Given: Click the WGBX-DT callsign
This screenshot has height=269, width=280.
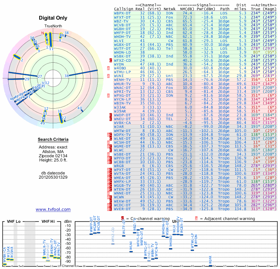Looking at the screenshot, I should coord(122,45).
